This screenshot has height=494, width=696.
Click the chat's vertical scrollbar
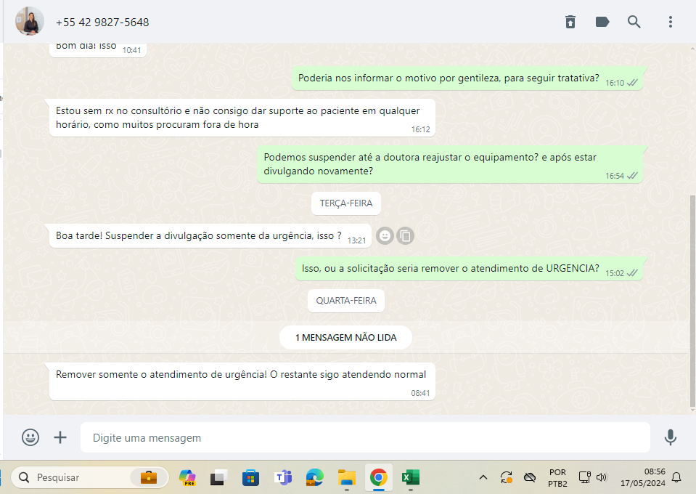tap(692, 298)
